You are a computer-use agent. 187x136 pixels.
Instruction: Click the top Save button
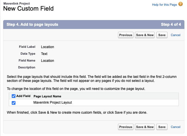[162, 35]
